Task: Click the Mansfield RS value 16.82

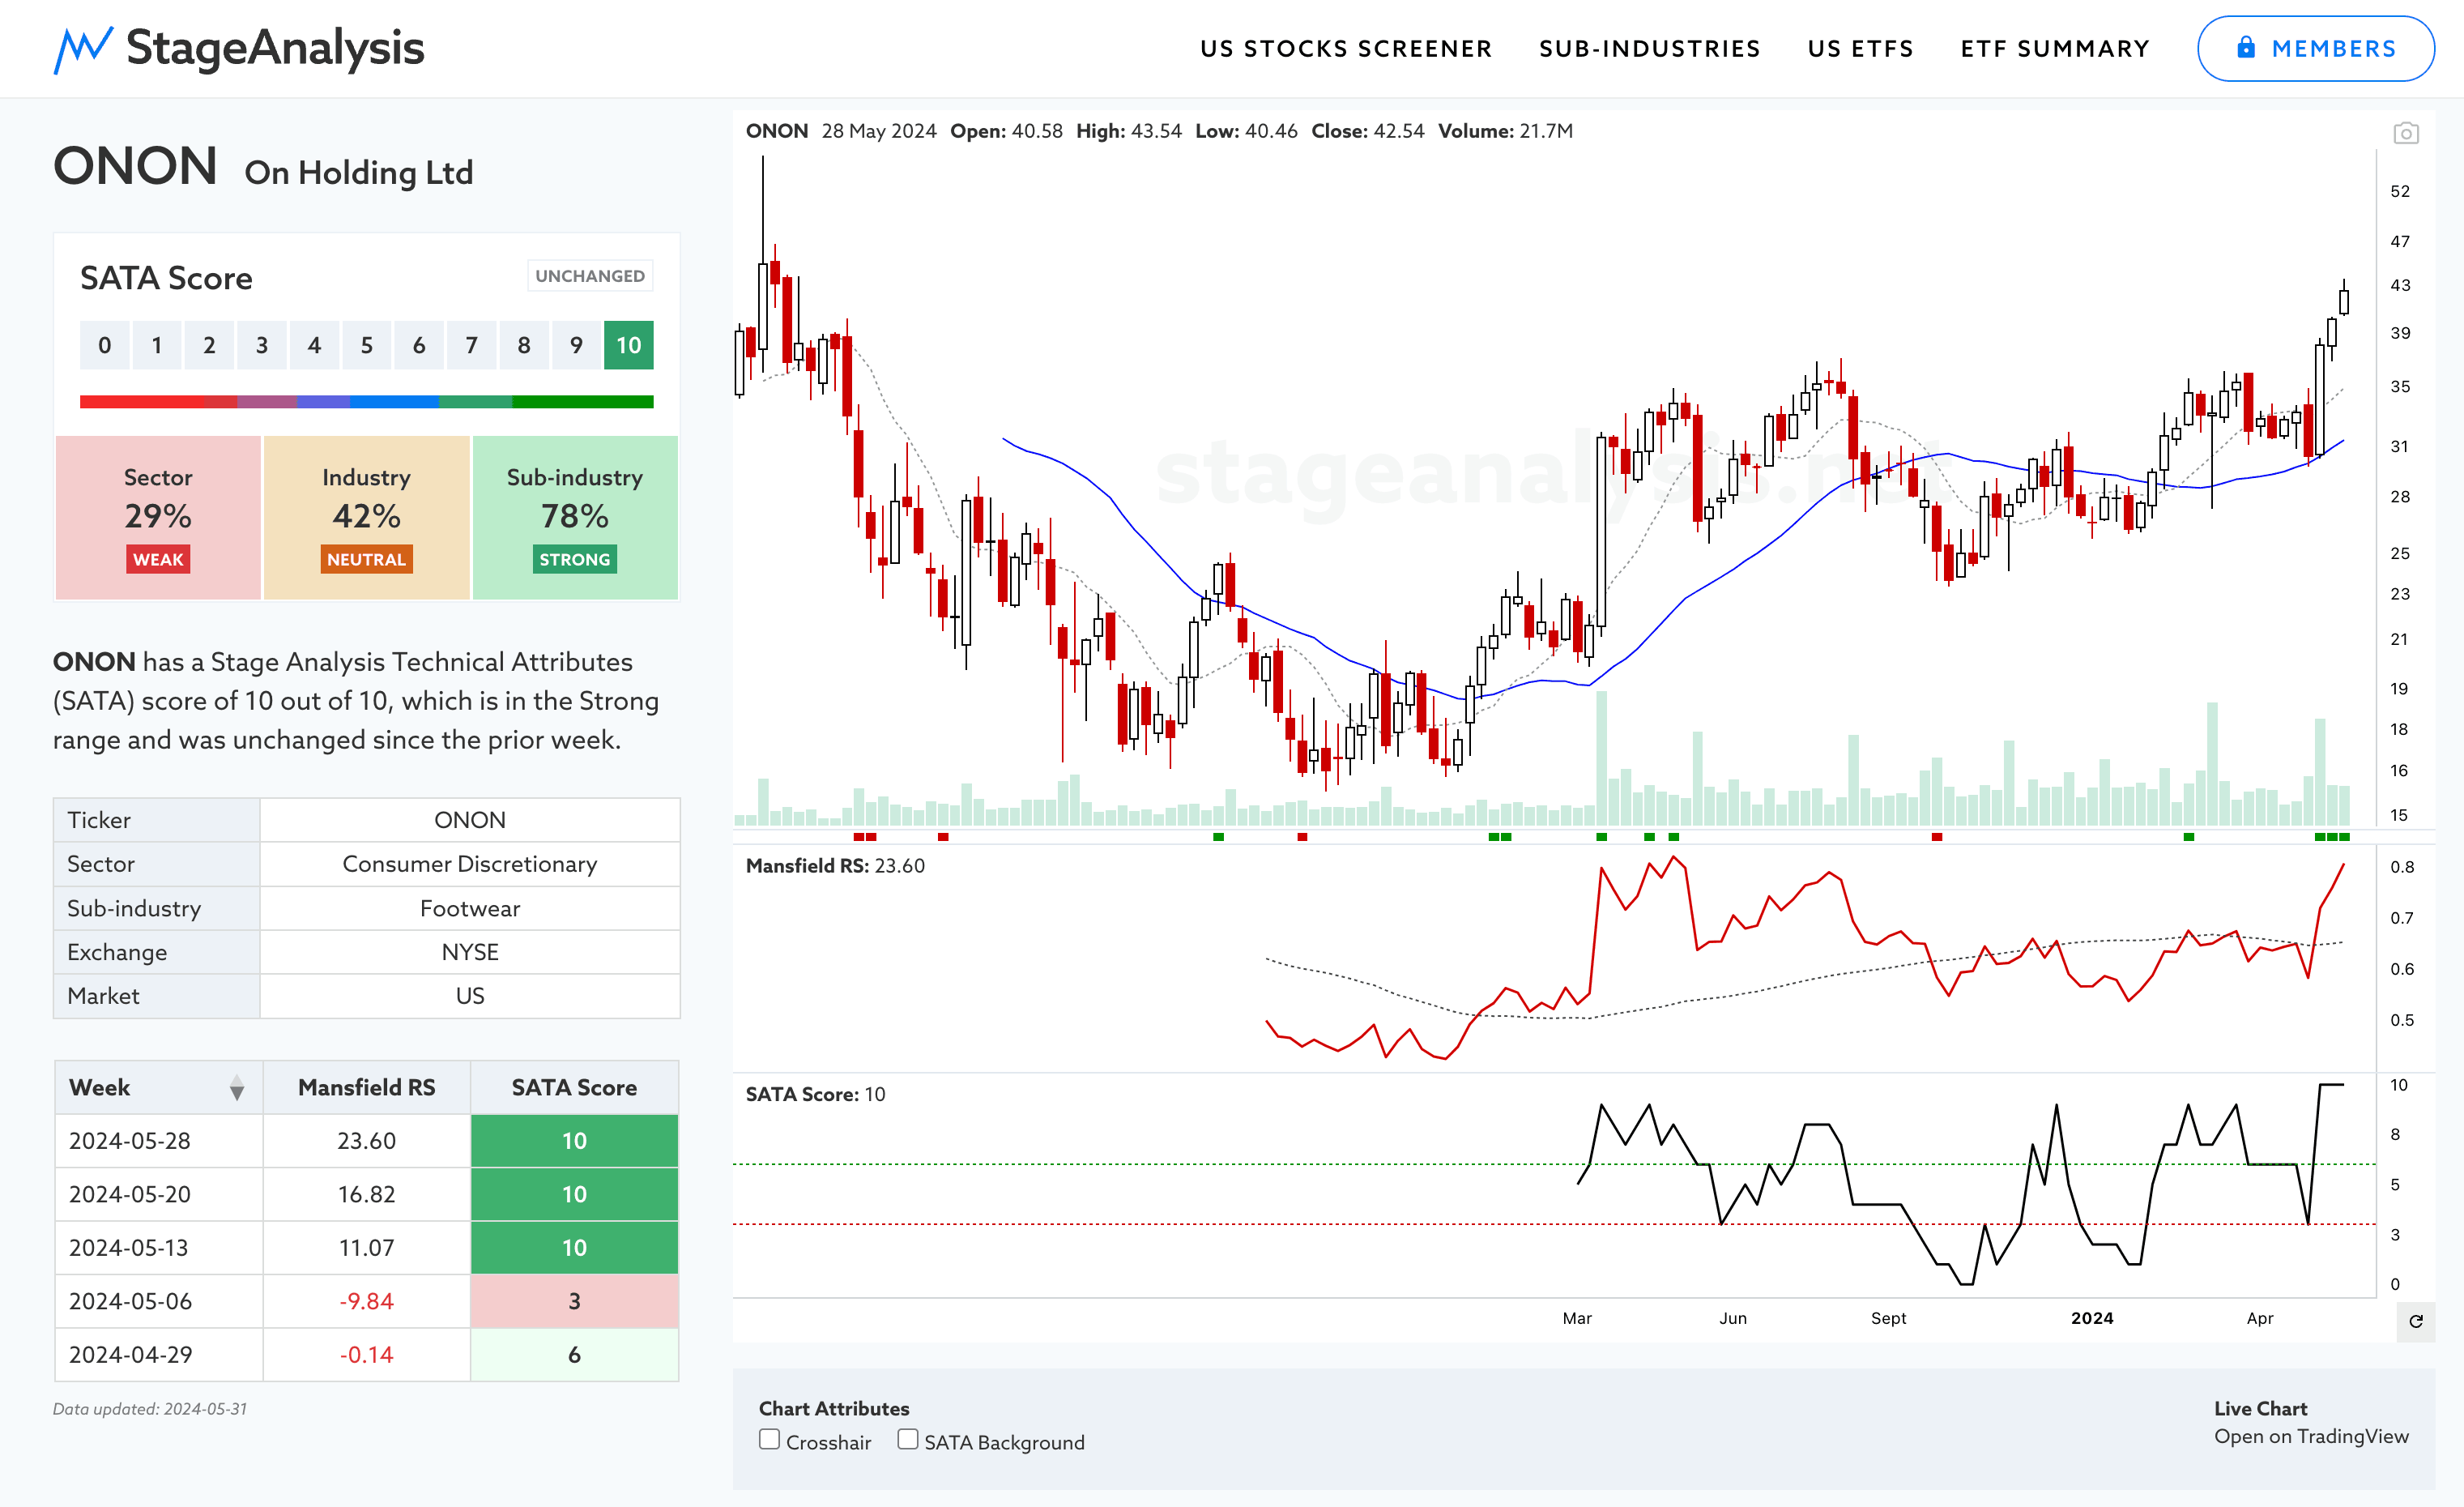Action: [366, 1194]
